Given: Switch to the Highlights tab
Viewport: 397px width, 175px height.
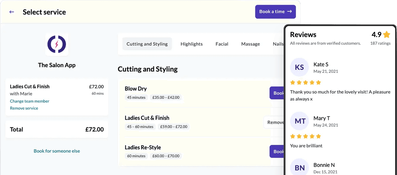Looking at the screenshot, I should point(192,44).
